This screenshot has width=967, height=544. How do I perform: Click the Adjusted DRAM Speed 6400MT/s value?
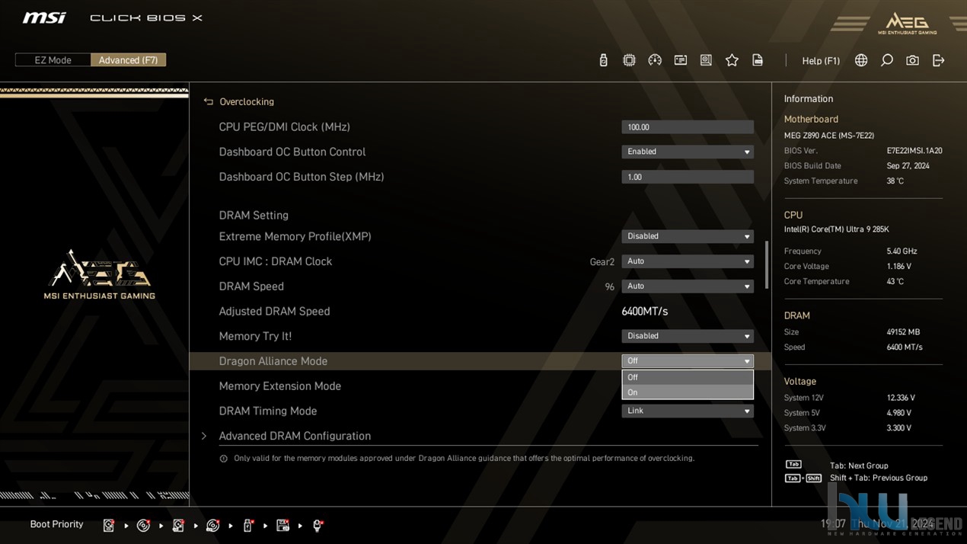(645, 312)
